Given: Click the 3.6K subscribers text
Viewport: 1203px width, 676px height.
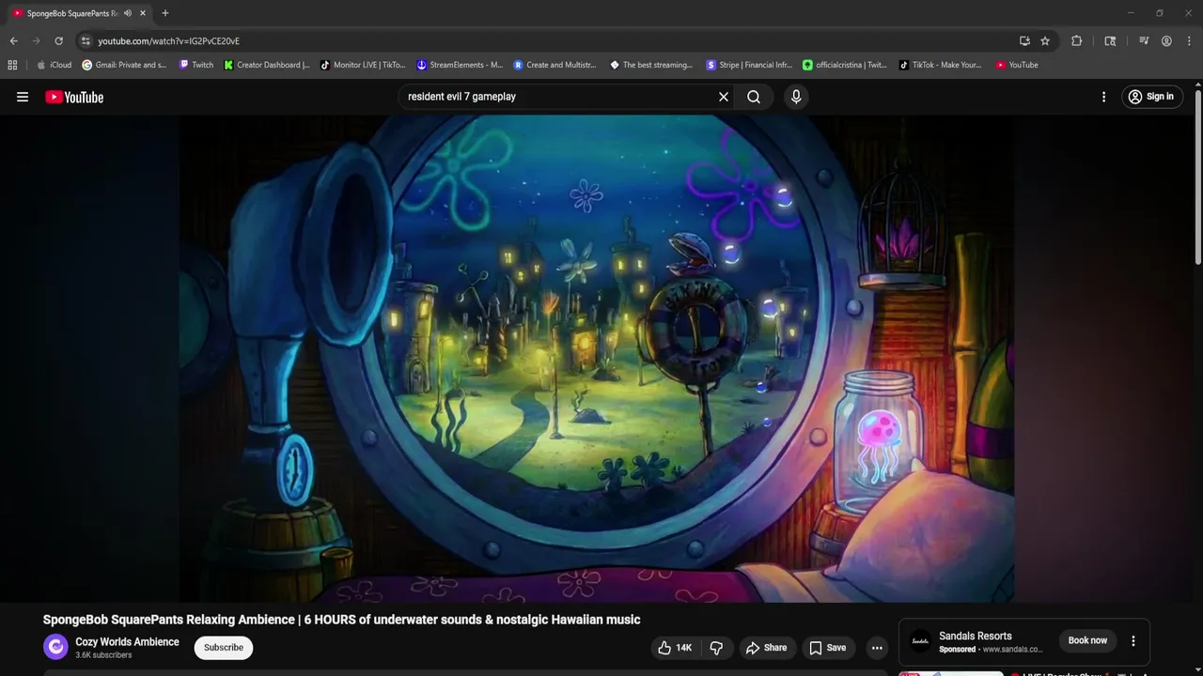Looking at the screenshot, I should click(103, 655).
